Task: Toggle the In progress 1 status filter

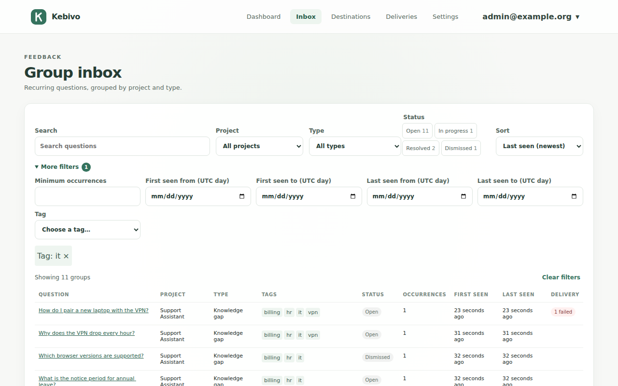Action: (456, 131)
